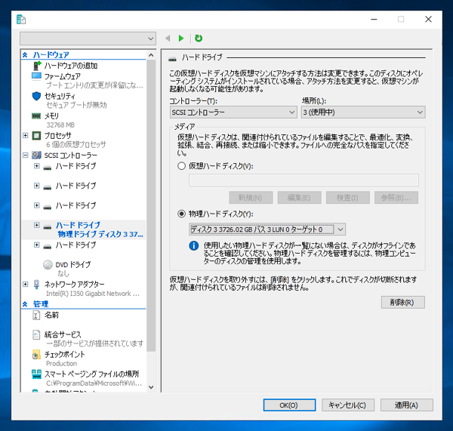Collapse the 管理 section header
453x431 pixels.
pyautogui.click(x=25, y=304)
